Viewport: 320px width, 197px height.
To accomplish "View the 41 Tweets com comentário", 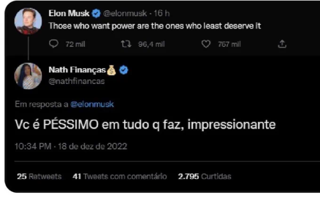I will [x=120, y=176].
